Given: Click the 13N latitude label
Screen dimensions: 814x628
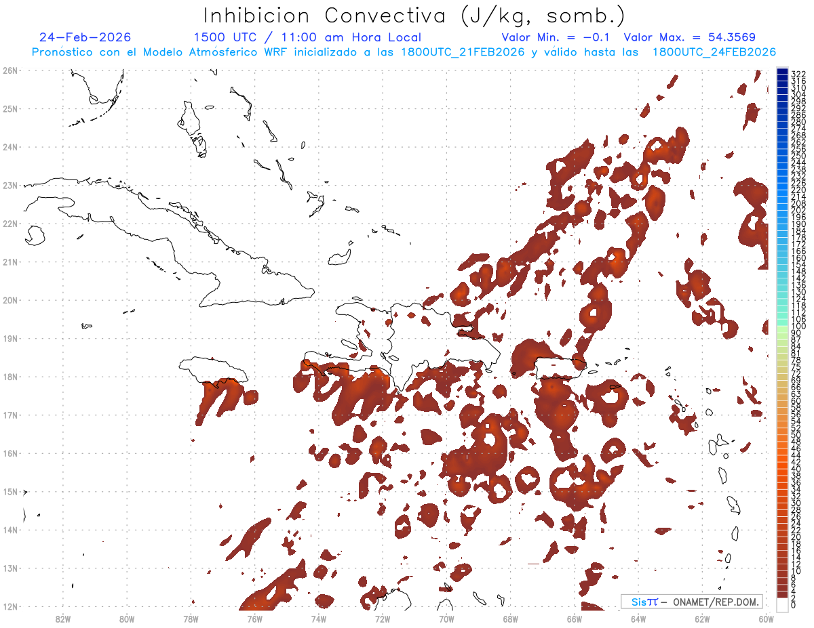Looking at the screenshot, I should tap(10, 568).
